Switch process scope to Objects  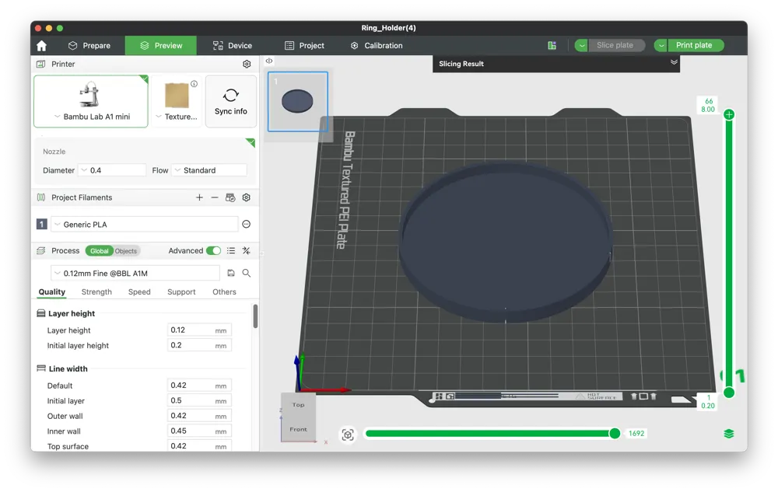[126, 251]
